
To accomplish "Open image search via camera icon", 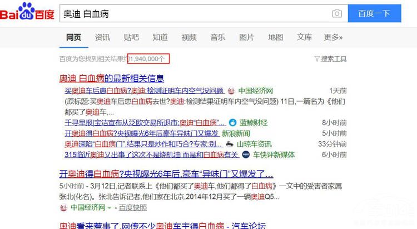I will point(337,13).
